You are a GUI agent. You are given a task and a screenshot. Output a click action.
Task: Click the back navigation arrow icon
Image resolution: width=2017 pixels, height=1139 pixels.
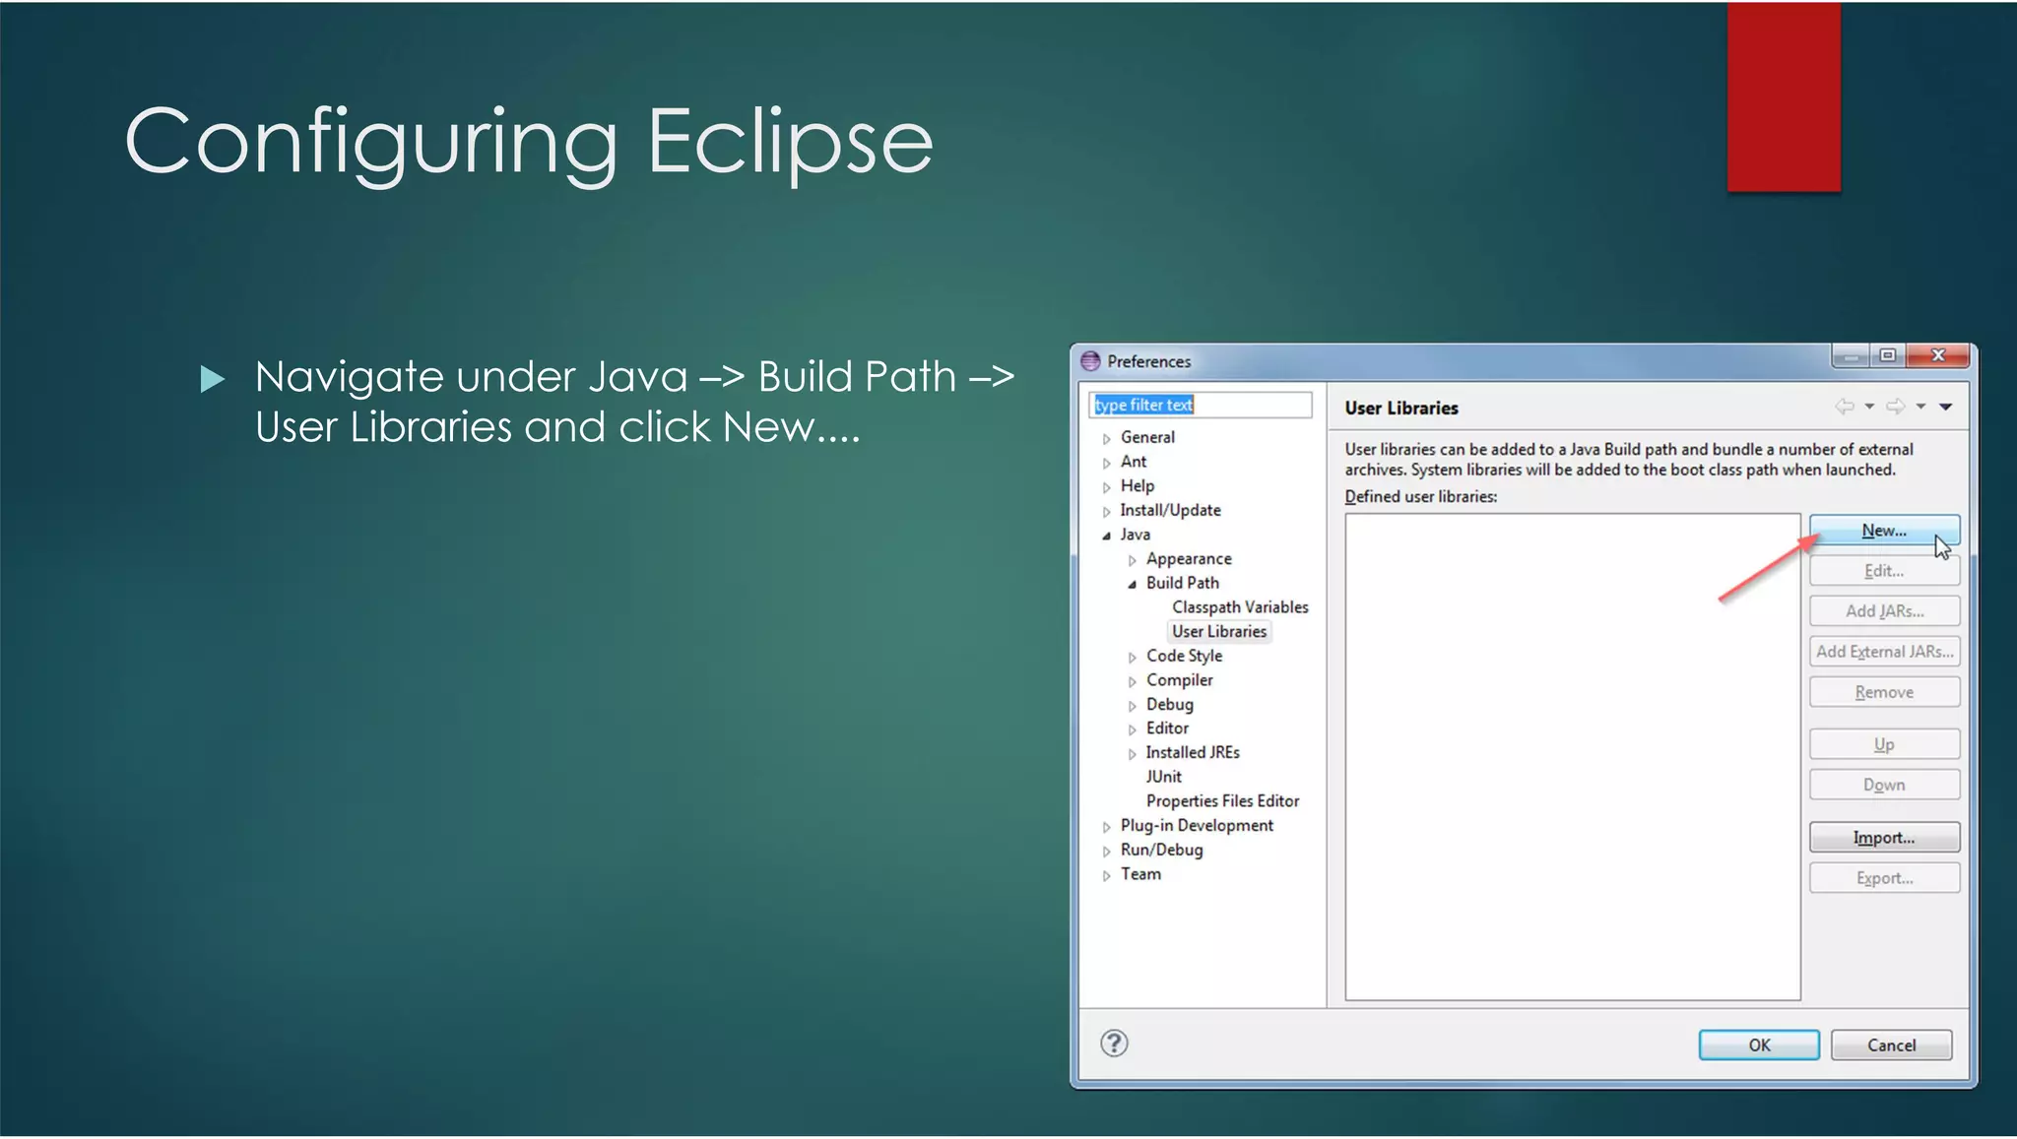pyautogui.click(x=1844, y=407)
